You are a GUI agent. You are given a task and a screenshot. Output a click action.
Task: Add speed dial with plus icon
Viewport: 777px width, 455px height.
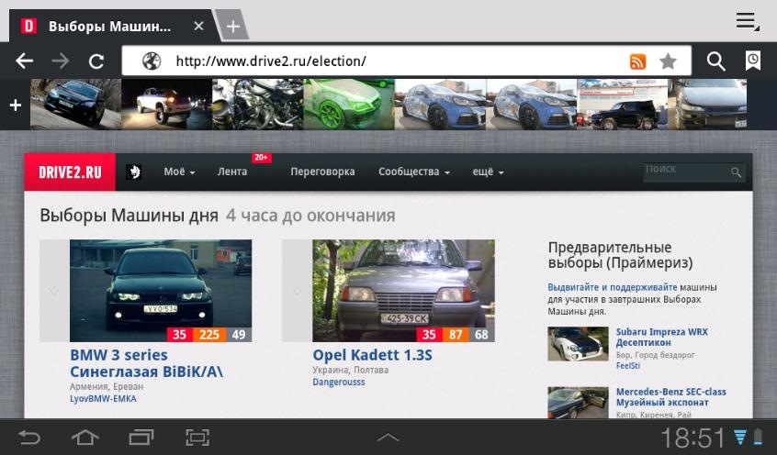click(16, 105)
